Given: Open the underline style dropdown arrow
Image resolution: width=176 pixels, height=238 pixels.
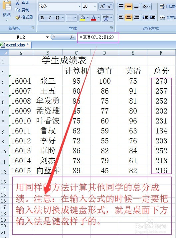Looking at the screenshot, I should coord(63,18).
